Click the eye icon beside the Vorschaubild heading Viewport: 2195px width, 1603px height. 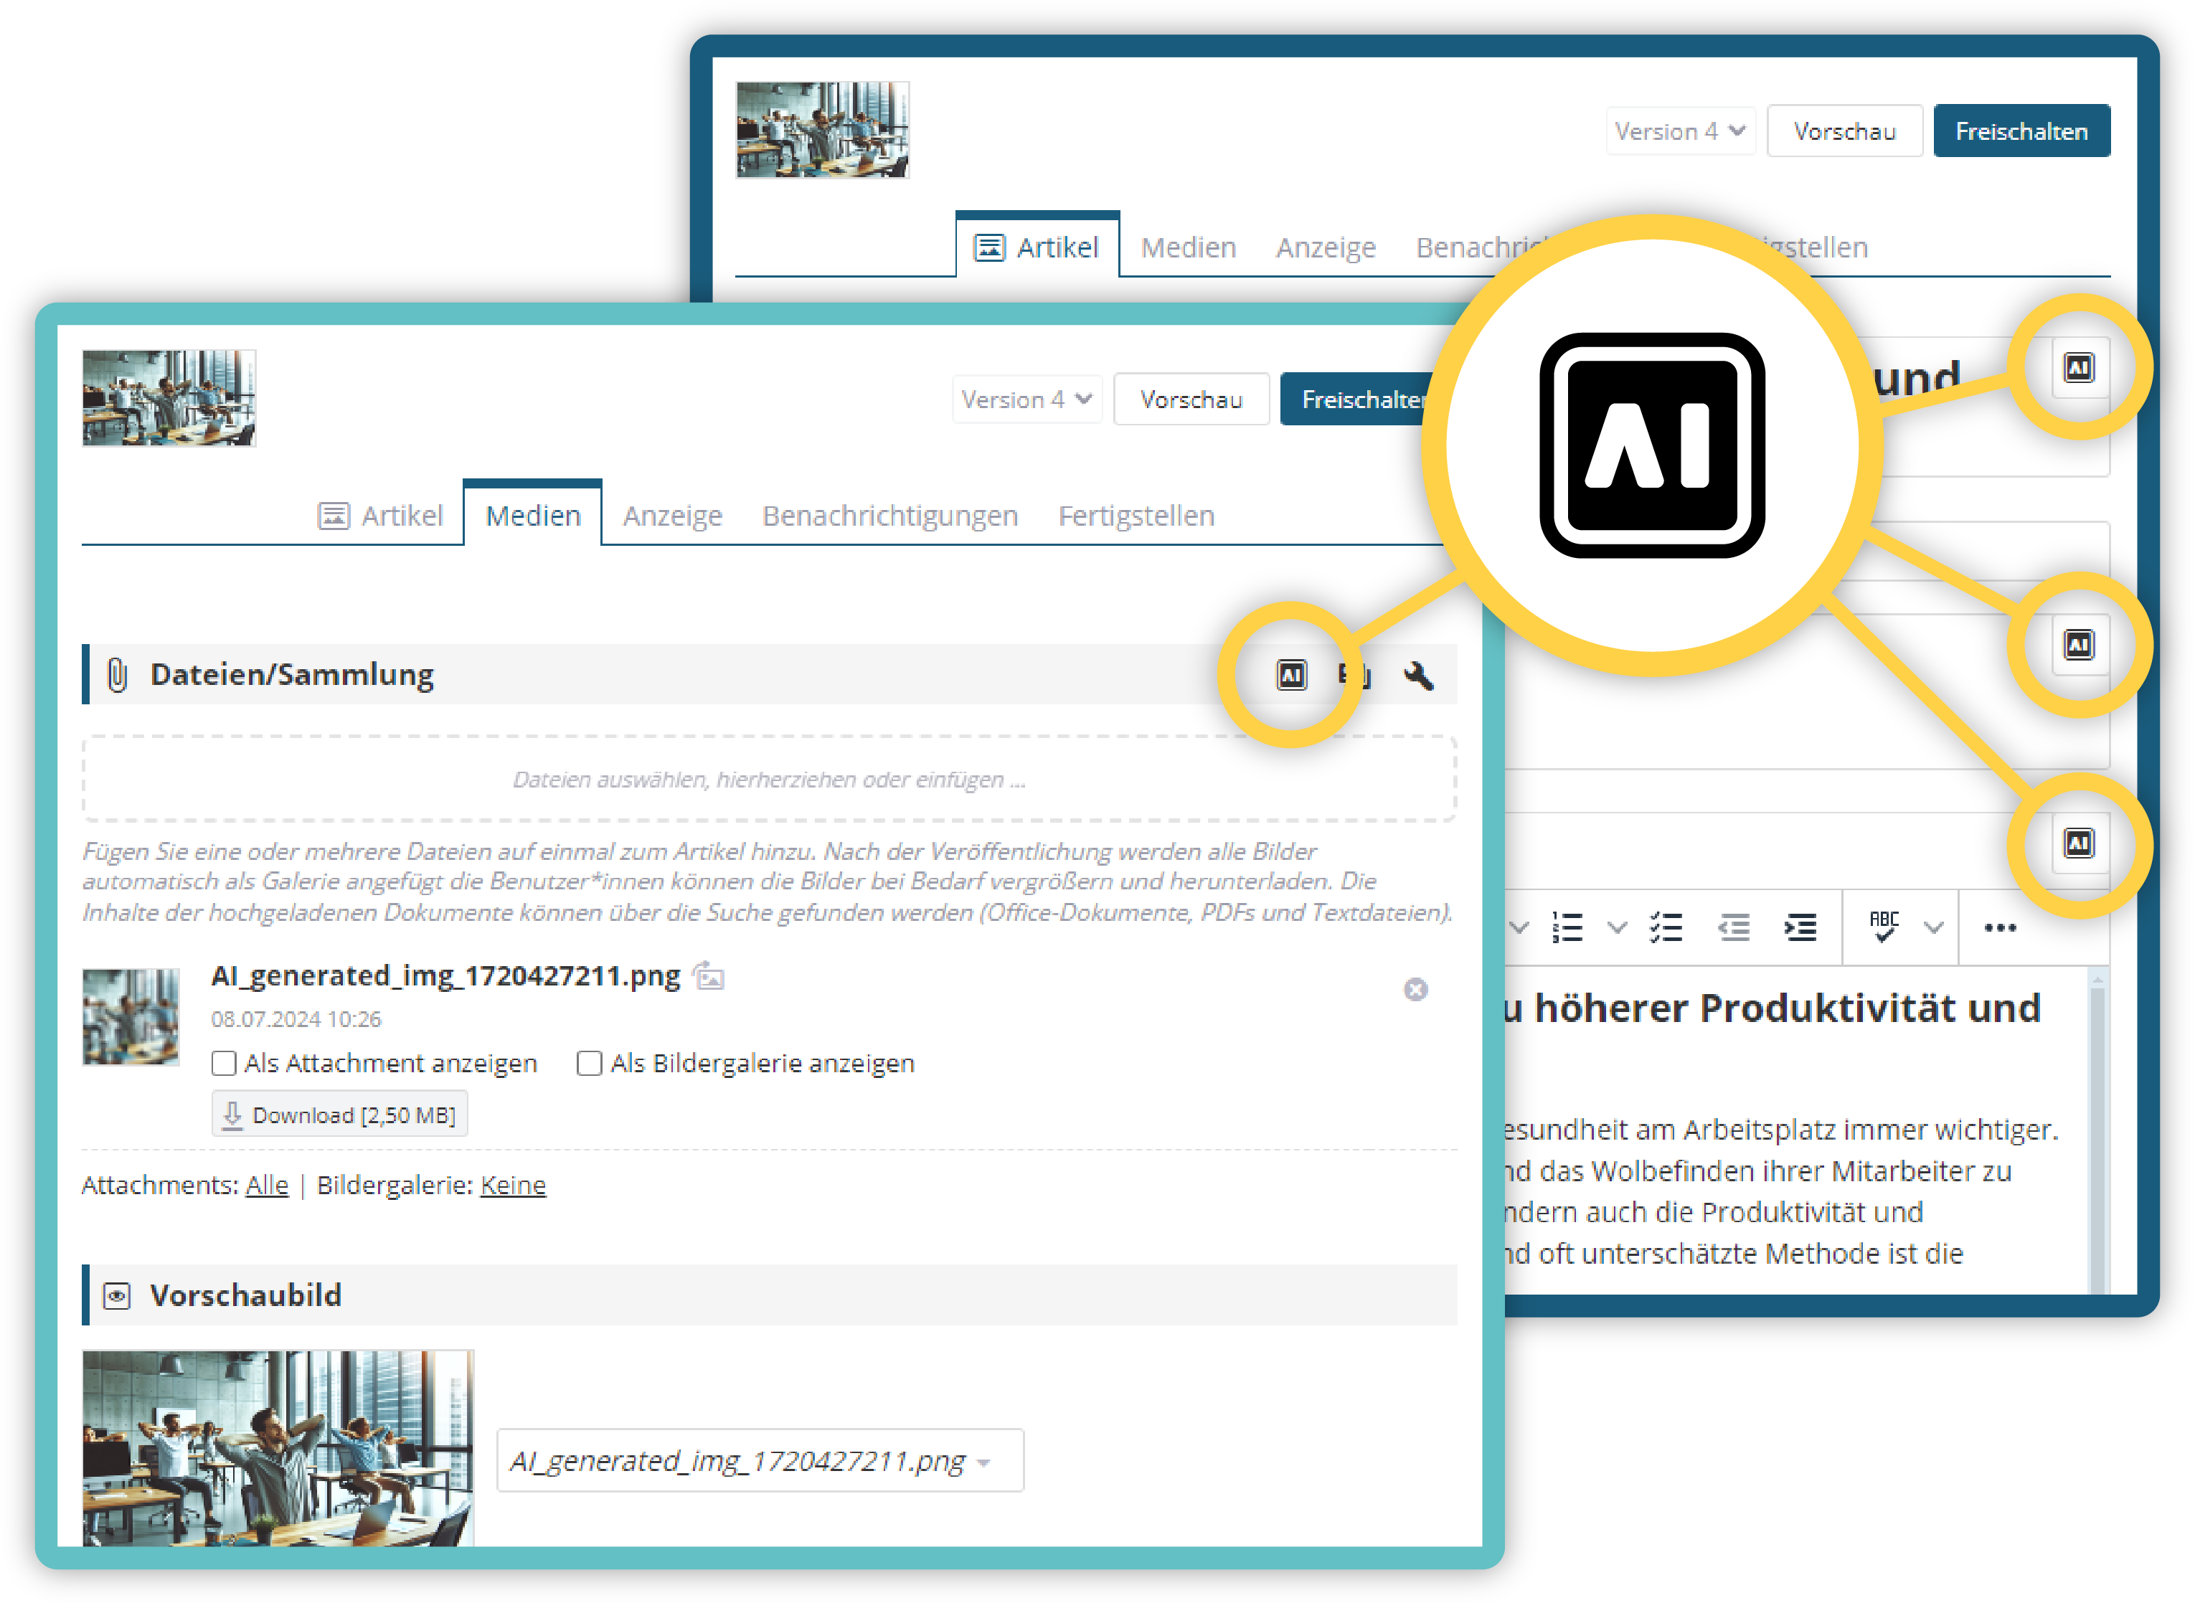pos(118,1296)
